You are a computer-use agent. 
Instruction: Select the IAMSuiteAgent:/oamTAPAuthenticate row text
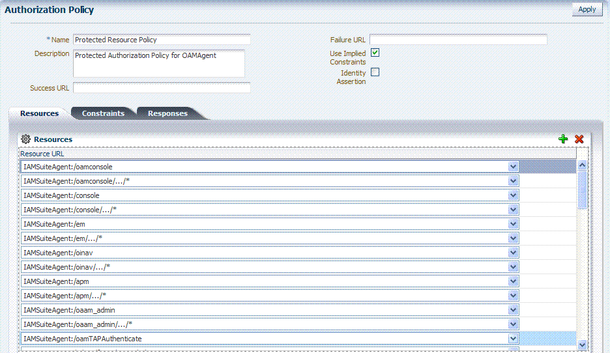(x=83, y=339)
